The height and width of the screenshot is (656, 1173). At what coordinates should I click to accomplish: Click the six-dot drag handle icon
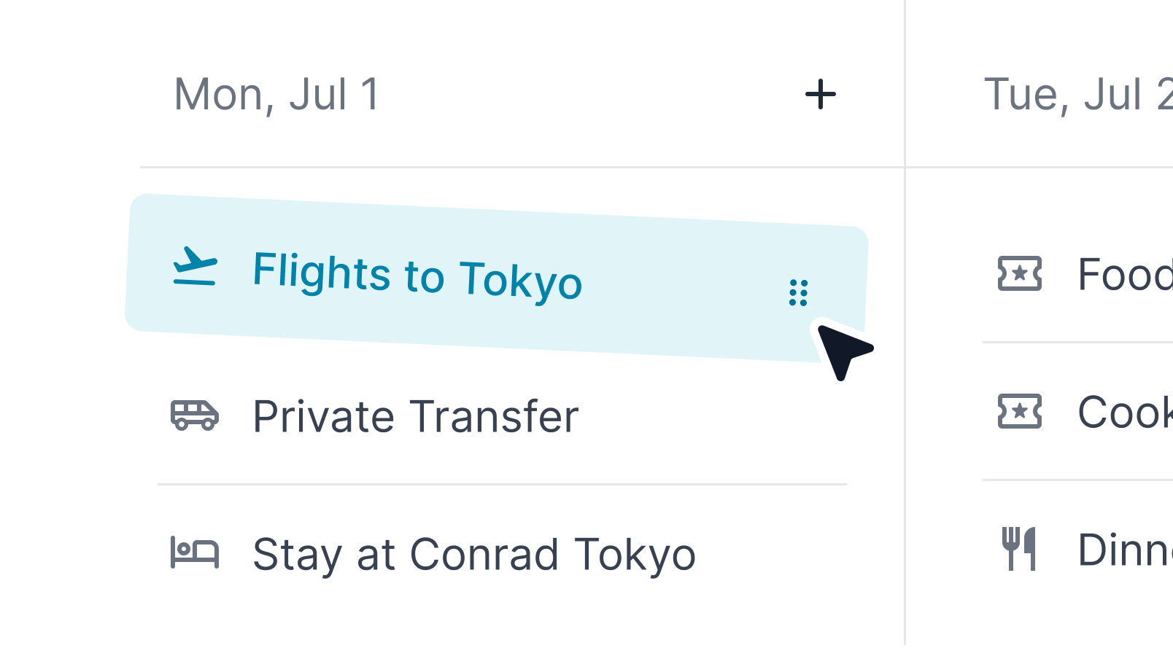click(799, 293)
